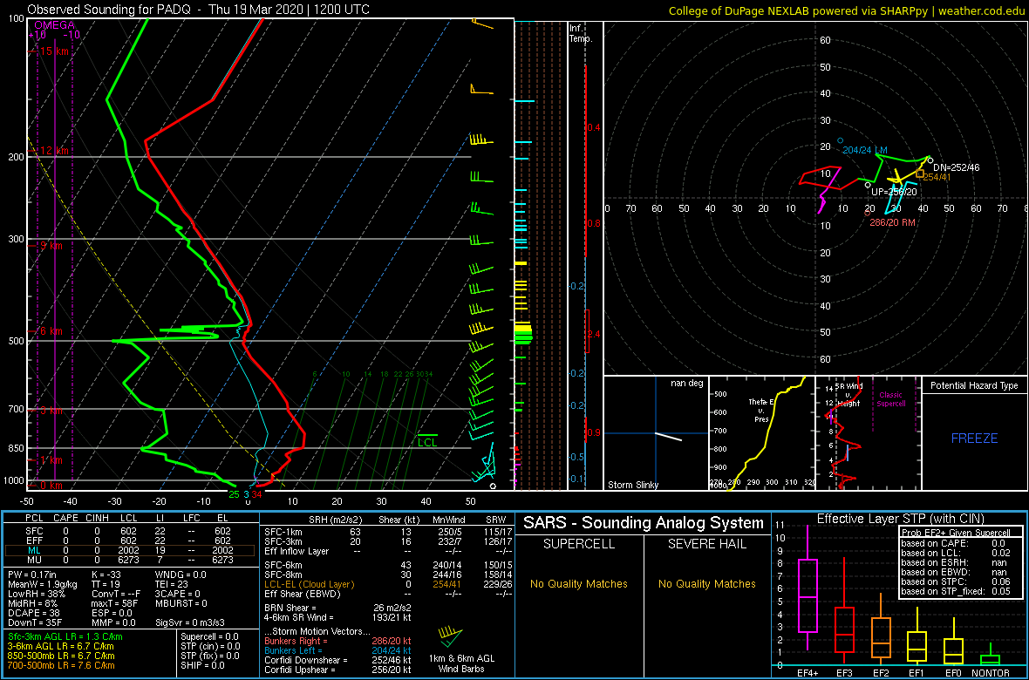The width and height of the screenshot is (1029, 680).
Task: Click the Sfc-3km AGL LR = 1.3 C/km line
Action: [65, 636]
